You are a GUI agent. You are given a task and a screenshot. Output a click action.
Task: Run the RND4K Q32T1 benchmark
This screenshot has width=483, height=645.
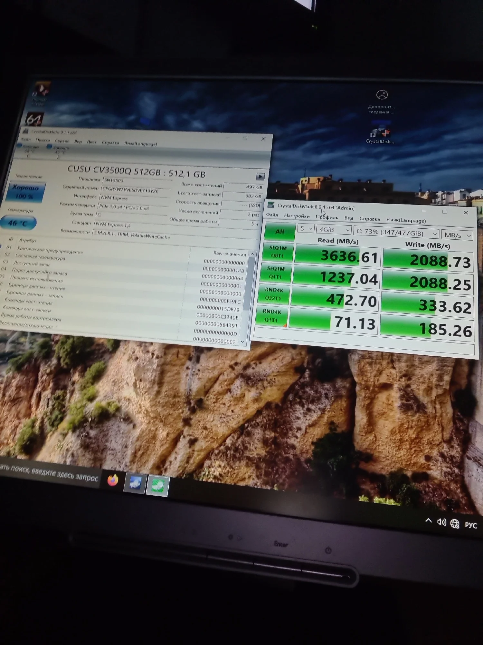pos(273,294)
